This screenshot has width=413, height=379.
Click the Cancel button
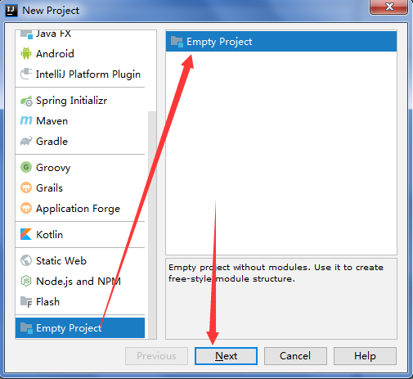295,356
